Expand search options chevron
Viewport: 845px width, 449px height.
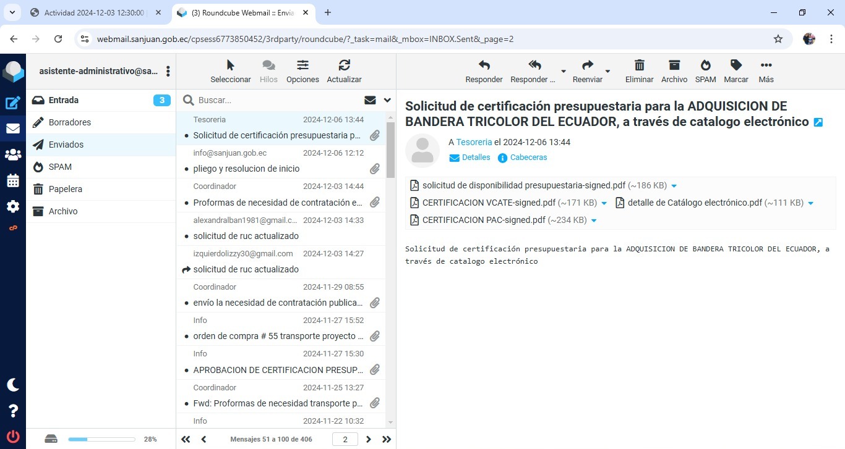pos(387,100)
